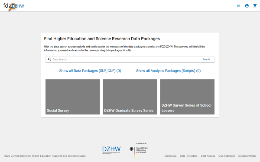The height and width of the screenshot is (162, 260).
Task: Open the Disclosure footer link
Action: coord(170,156)
